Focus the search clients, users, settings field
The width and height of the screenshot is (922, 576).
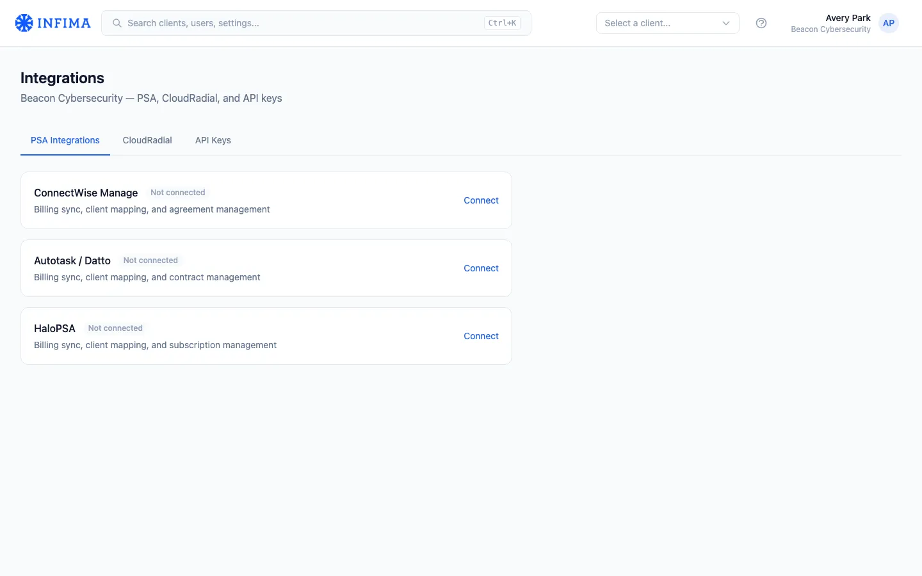tap(316, 23)
